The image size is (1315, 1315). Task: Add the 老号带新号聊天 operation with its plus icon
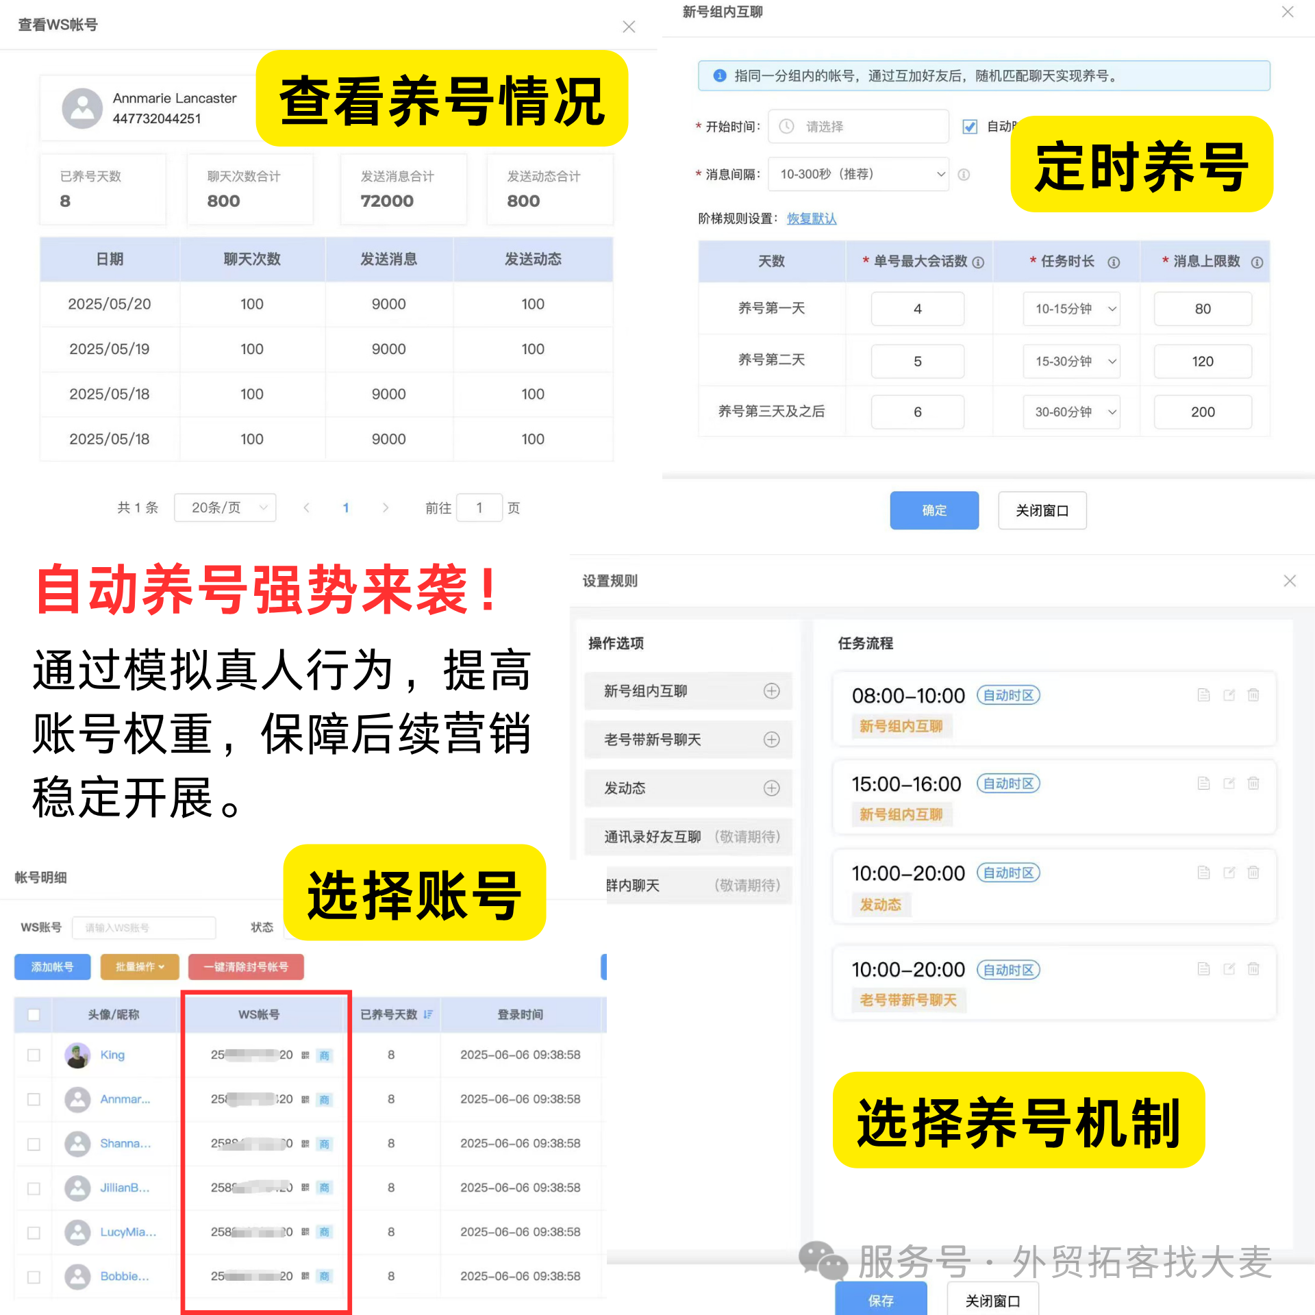click(x=771, y=739)
